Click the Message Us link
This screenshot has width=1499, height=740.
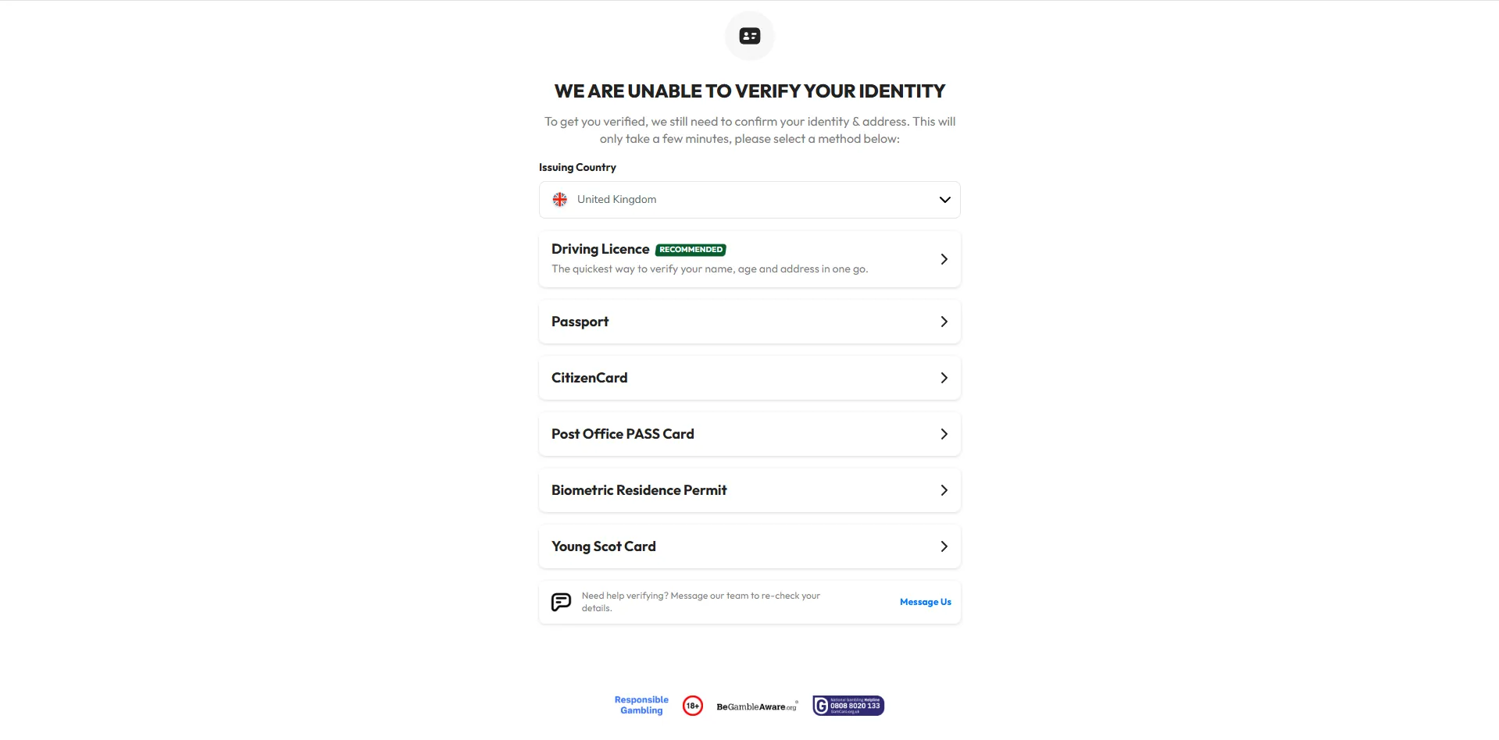pyautogui.click(x=925, y=602)
